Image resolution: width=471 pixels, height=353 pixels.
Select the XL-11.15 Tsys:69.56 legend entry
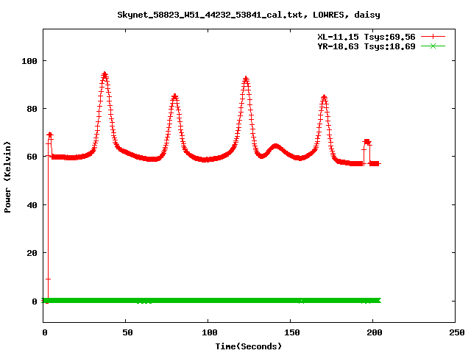pos(366,37)
